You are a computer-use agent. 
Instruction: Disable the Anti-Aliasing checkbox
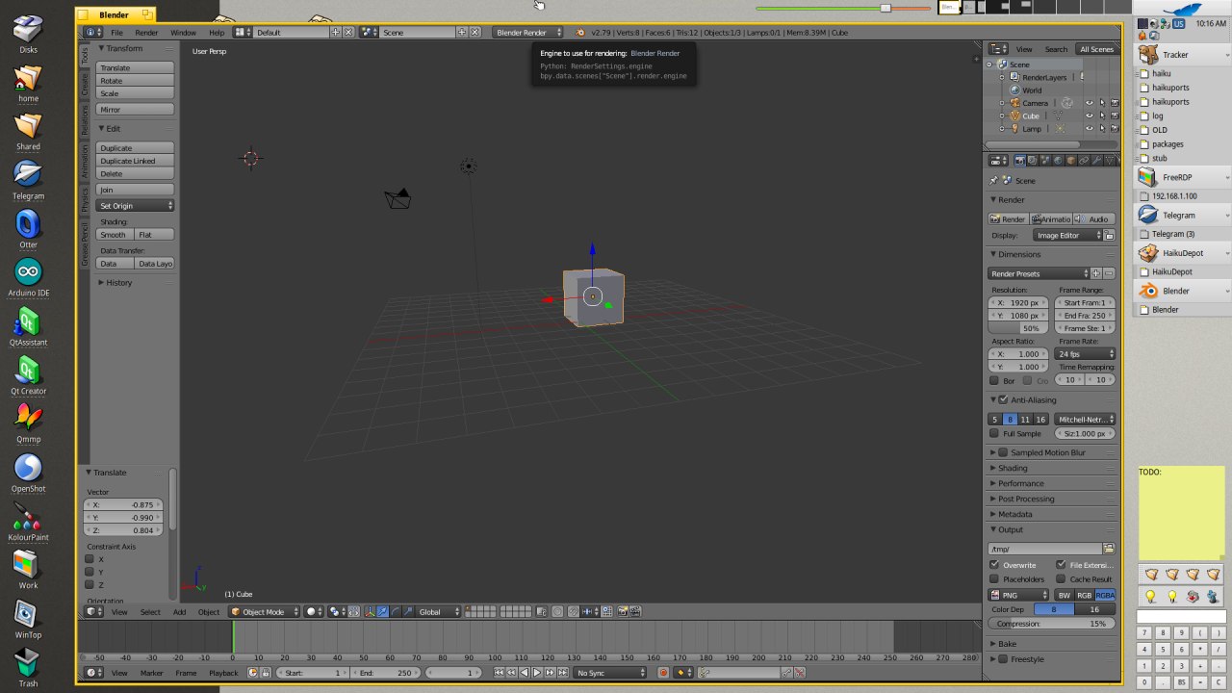[1003, 399]
